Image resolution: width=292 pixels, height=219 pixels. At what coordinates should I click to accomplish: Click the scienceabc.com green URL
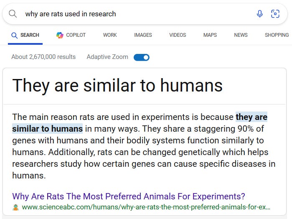coord(146,207)
